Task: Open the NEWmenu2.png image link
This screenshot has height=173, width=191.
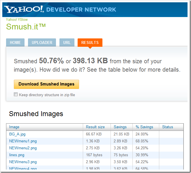Action: (x=23, y=148)
